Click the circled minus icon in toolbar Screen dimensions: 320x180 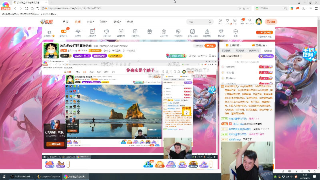(x=236, y=32)
